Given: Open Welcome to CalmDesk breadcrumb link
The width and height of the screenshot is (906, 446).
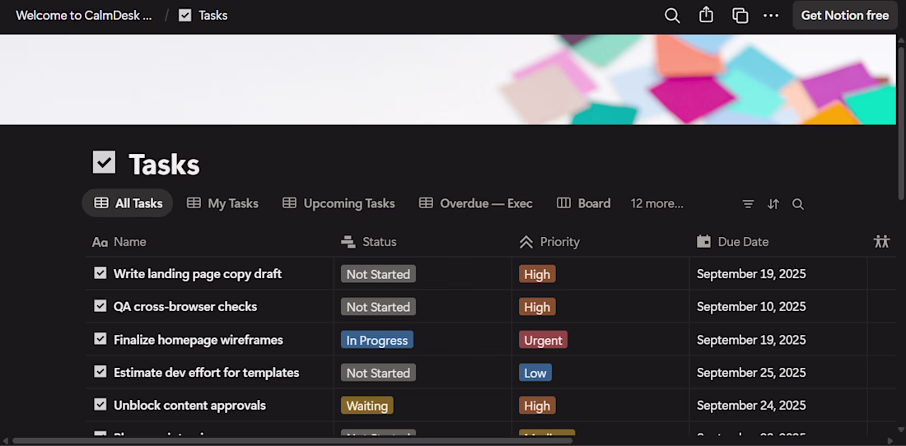Looking at the screenshot, I should (84, 16).
